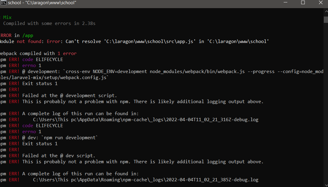Image resolution: width=328 pixels, height=187 pixels.
Task: Click the log path ending in 316Z-debug.log
Action: coord(146,120)
